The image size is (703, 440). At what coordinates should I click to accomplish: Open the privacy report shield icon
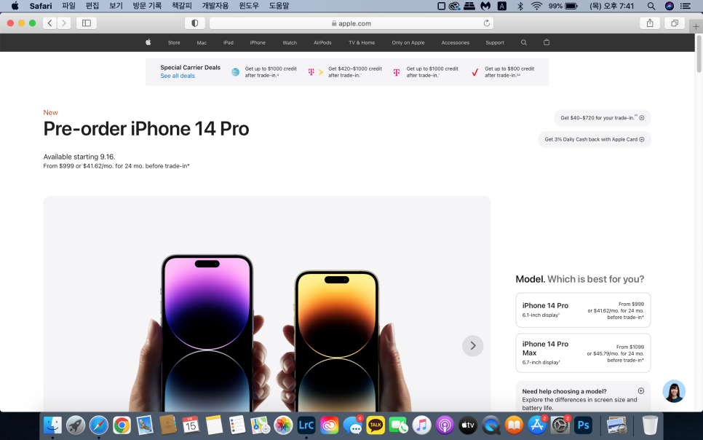[194, 23]
